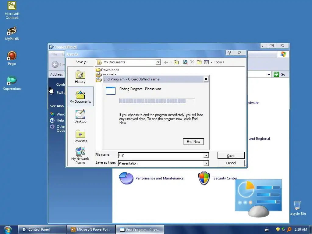Create a new folder in Save As toolbar
Screen dimensions: 312x234
[x=199, y=62]
